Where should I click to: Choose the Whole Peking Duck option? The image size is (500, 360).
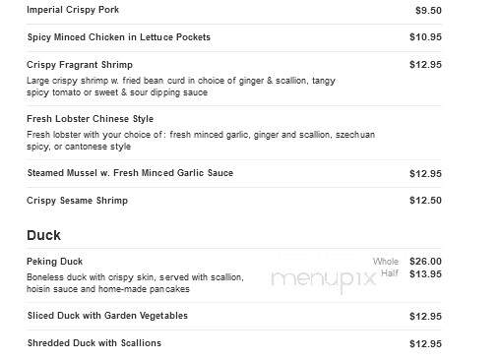click(386, 262)
